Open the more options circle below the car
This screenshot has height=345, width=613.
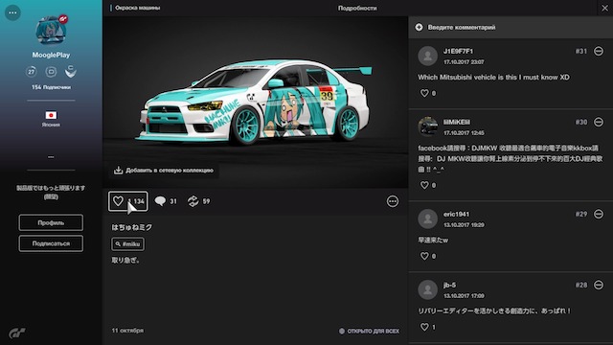[393, 201]
